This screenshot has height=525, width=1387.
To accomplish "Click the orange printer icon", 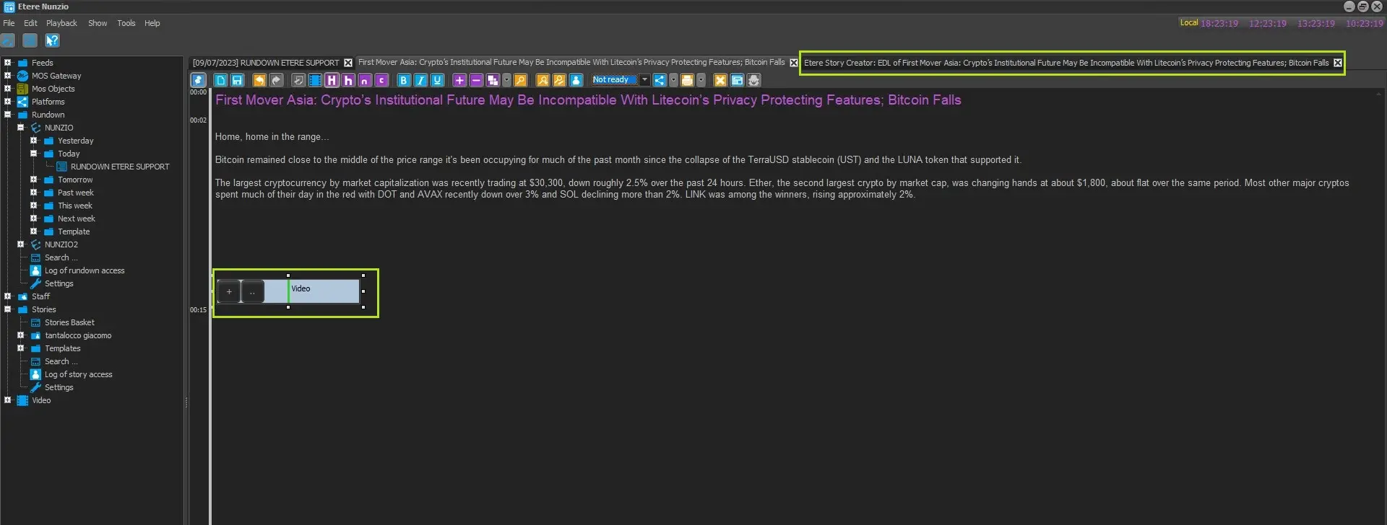I will coord(687,80).
